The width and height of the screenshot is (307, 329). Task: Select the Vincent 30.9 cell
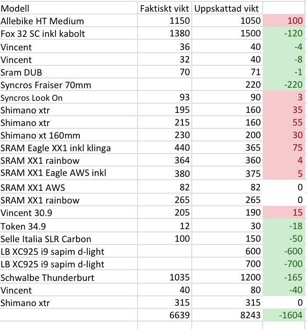[x=69, y=212]
